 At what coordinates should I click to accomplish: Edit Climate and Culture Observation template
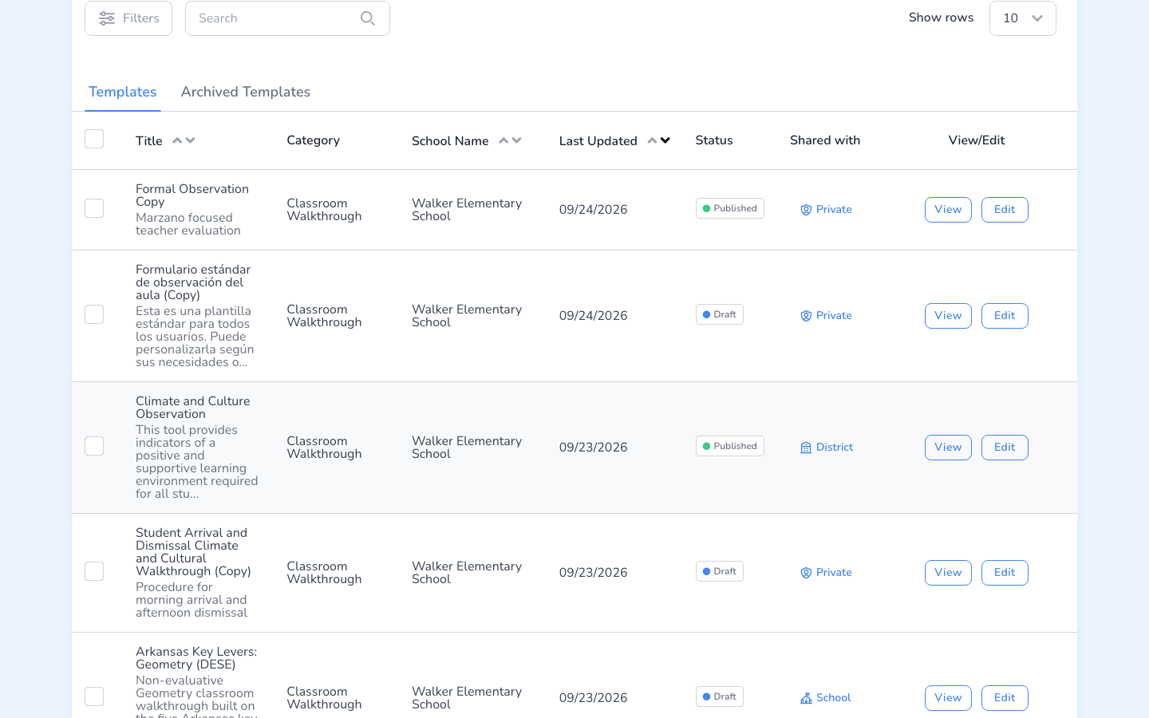(x=1005, y=448)
